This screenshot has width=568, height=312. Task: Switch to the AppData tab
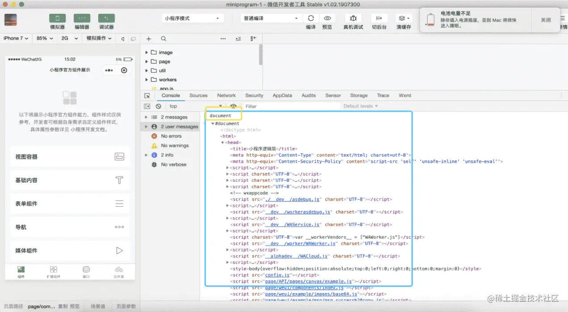pos(282,95)
